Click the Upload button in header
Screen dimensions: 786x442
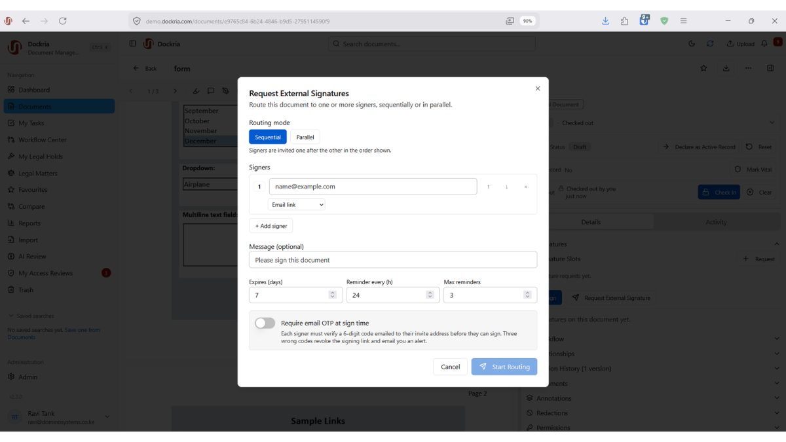pyautogui.click(x=740, y=44)
